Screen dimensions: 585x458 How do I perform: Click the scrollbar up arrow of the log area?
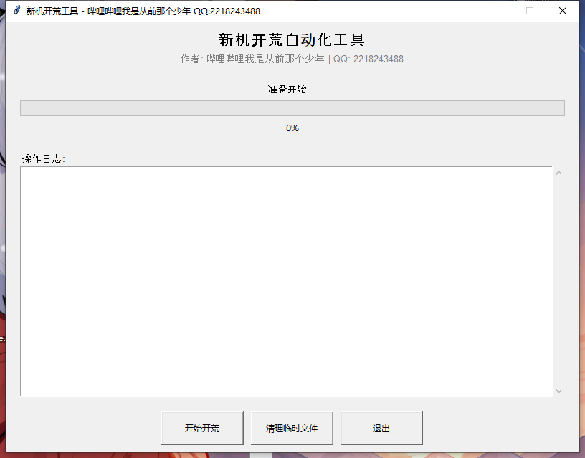[559, 171]
